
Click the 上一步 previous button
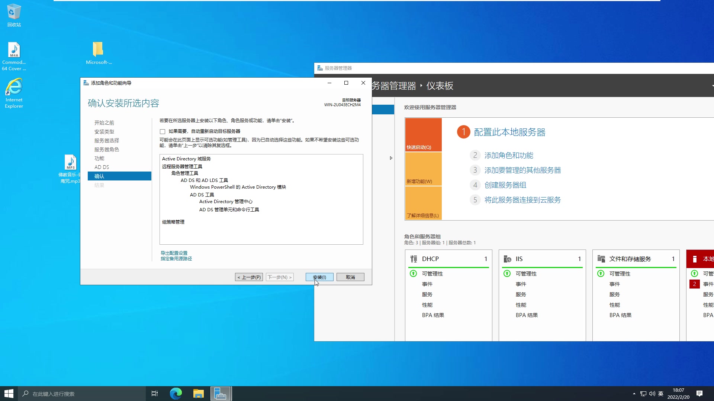(x=249, y=277)
